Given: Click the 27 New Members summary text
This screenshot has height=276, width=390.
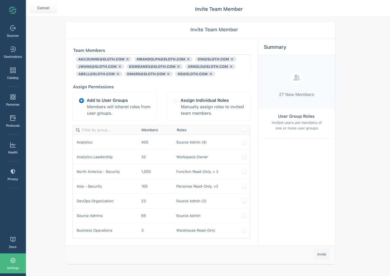Looking at the screenshot, I should [x=296, y=94].
